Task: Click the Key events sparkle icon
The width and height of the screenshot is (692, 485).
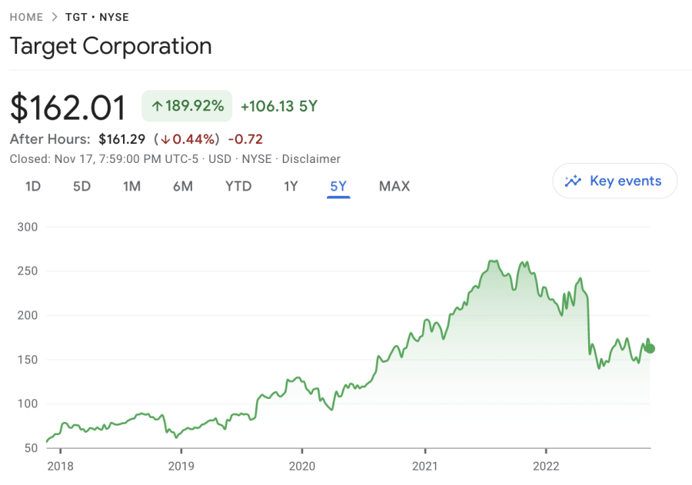Action: tap(573, 181)
